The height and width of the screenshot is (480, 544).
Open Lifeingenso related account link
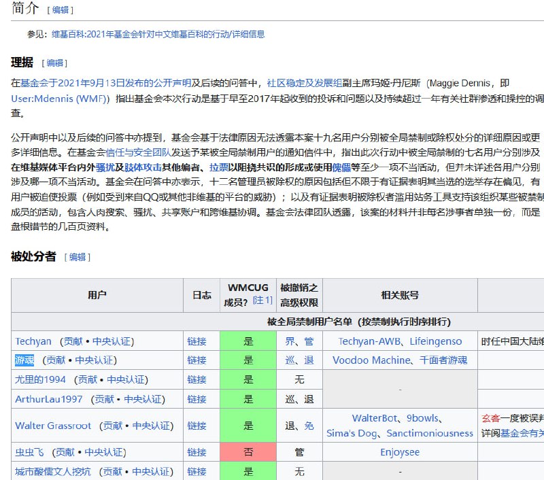436,341
